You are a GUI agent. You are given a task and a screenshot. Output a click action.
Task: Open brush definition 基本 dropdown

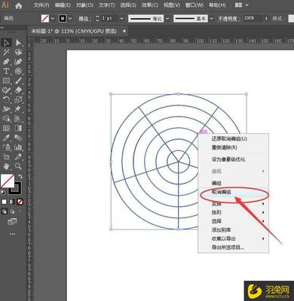(212, 19)
